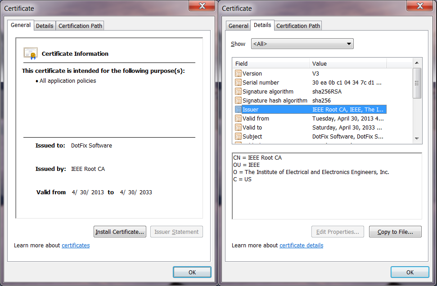Click Copy to File button
Viewport: 437px width, 286px height.
point(395,232)
